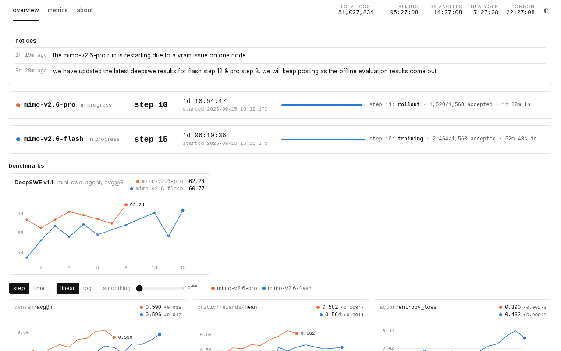Click the smoothing 'off' value
Viewport: 561px width, 351px height.
[x=192, y=288]
